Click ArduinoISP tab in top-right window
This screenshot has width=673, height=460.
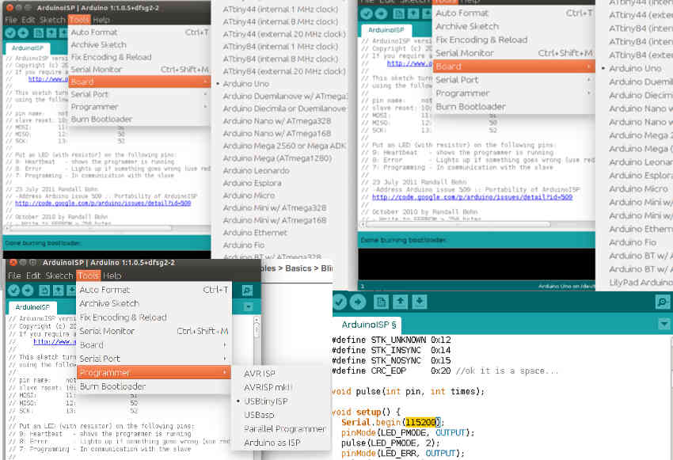(x=386, y=30)
